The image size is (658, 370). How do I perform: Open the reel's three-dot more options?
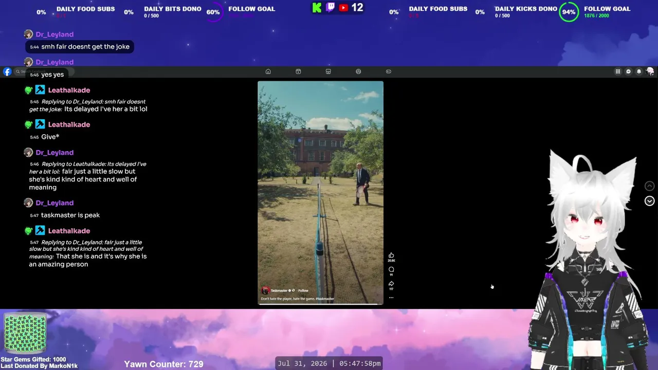(391, 298)
